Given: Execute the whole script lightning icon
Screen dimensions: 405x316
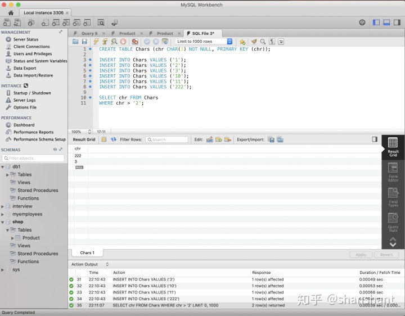Looking at the screenshot, I should [x=96, y=41].
